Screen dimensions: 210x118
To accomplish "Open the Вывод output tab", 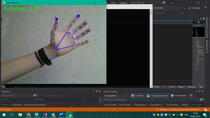I will coord(185,105).
